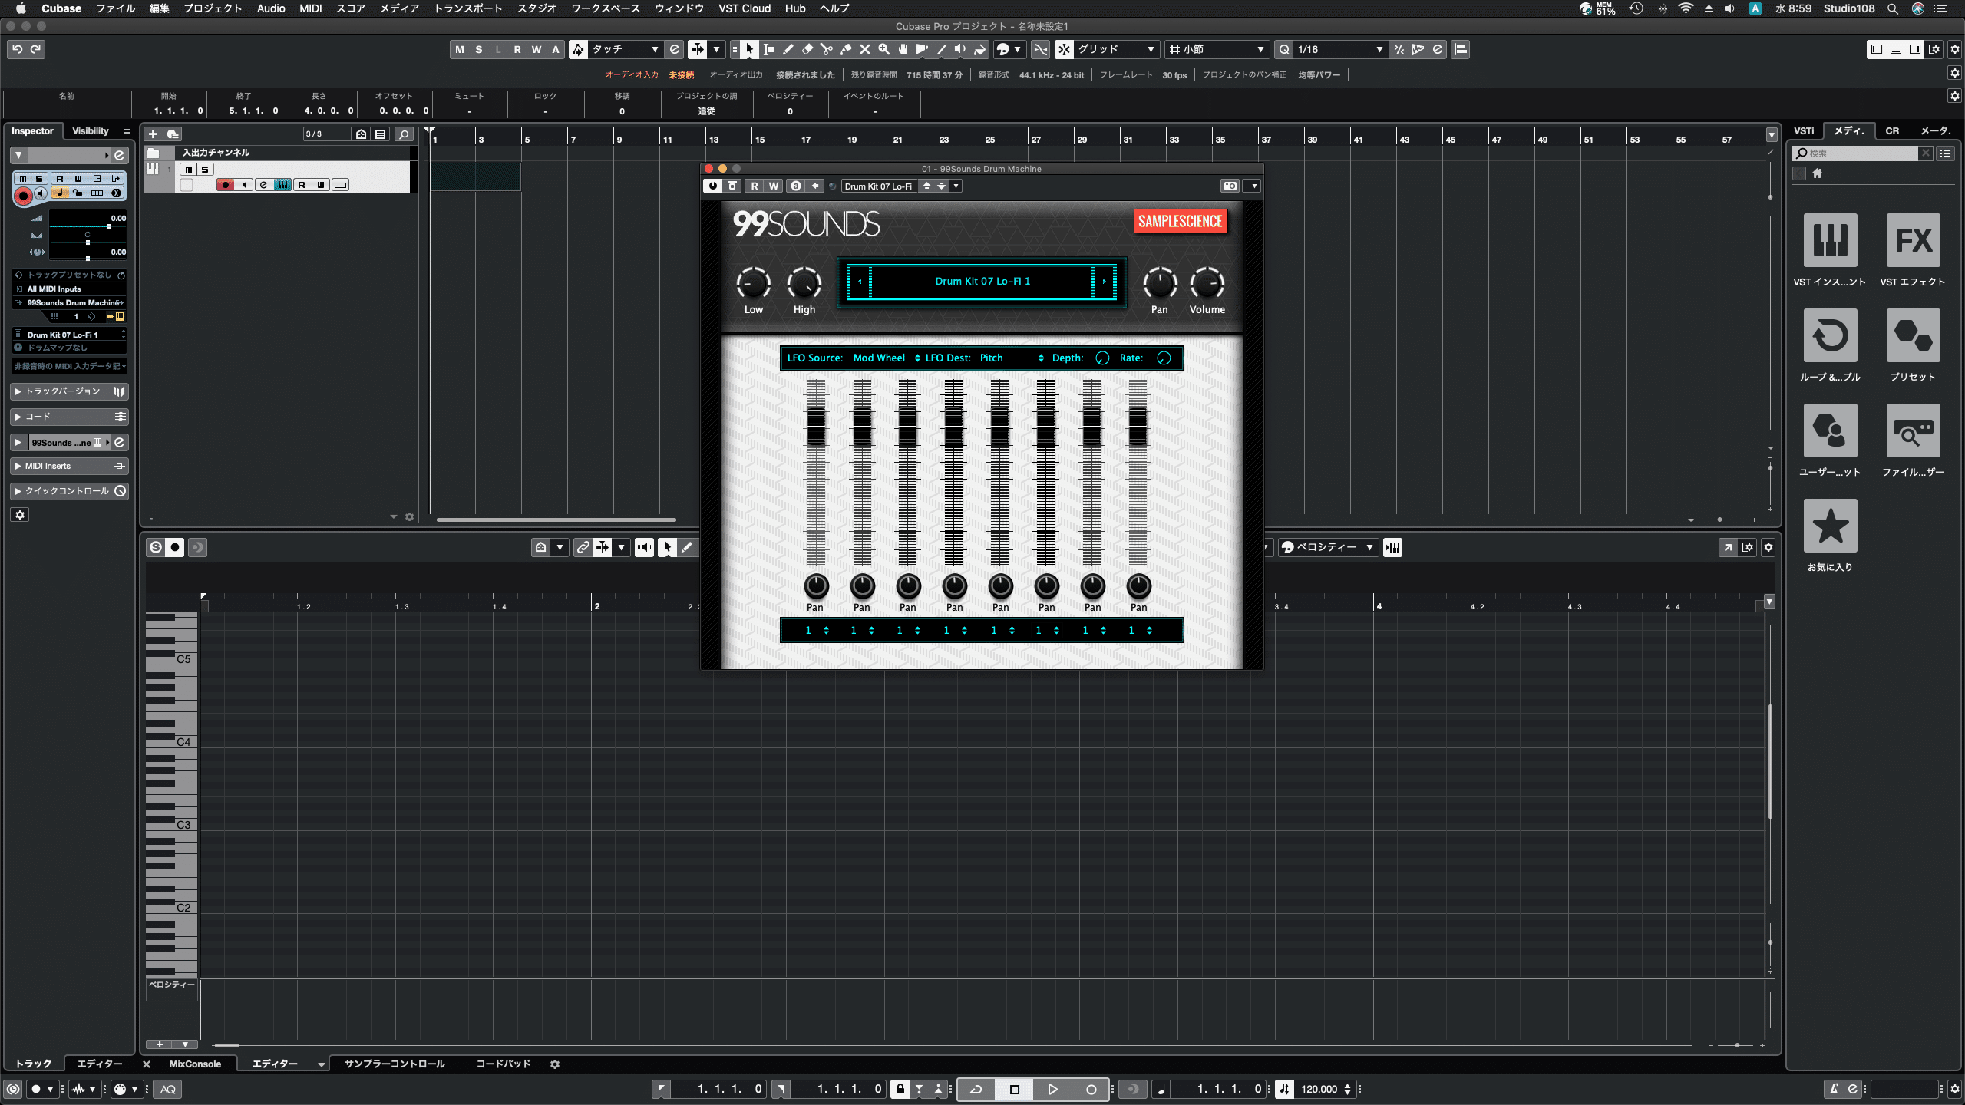
Task: Open the LFO Source Mod Wheel dropdown
Action: coord(887,358)
